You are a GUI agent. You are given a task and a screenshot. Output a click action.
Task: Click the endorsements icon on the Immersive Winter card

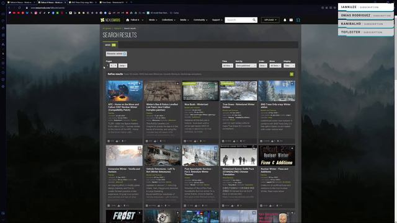[118, 206]
